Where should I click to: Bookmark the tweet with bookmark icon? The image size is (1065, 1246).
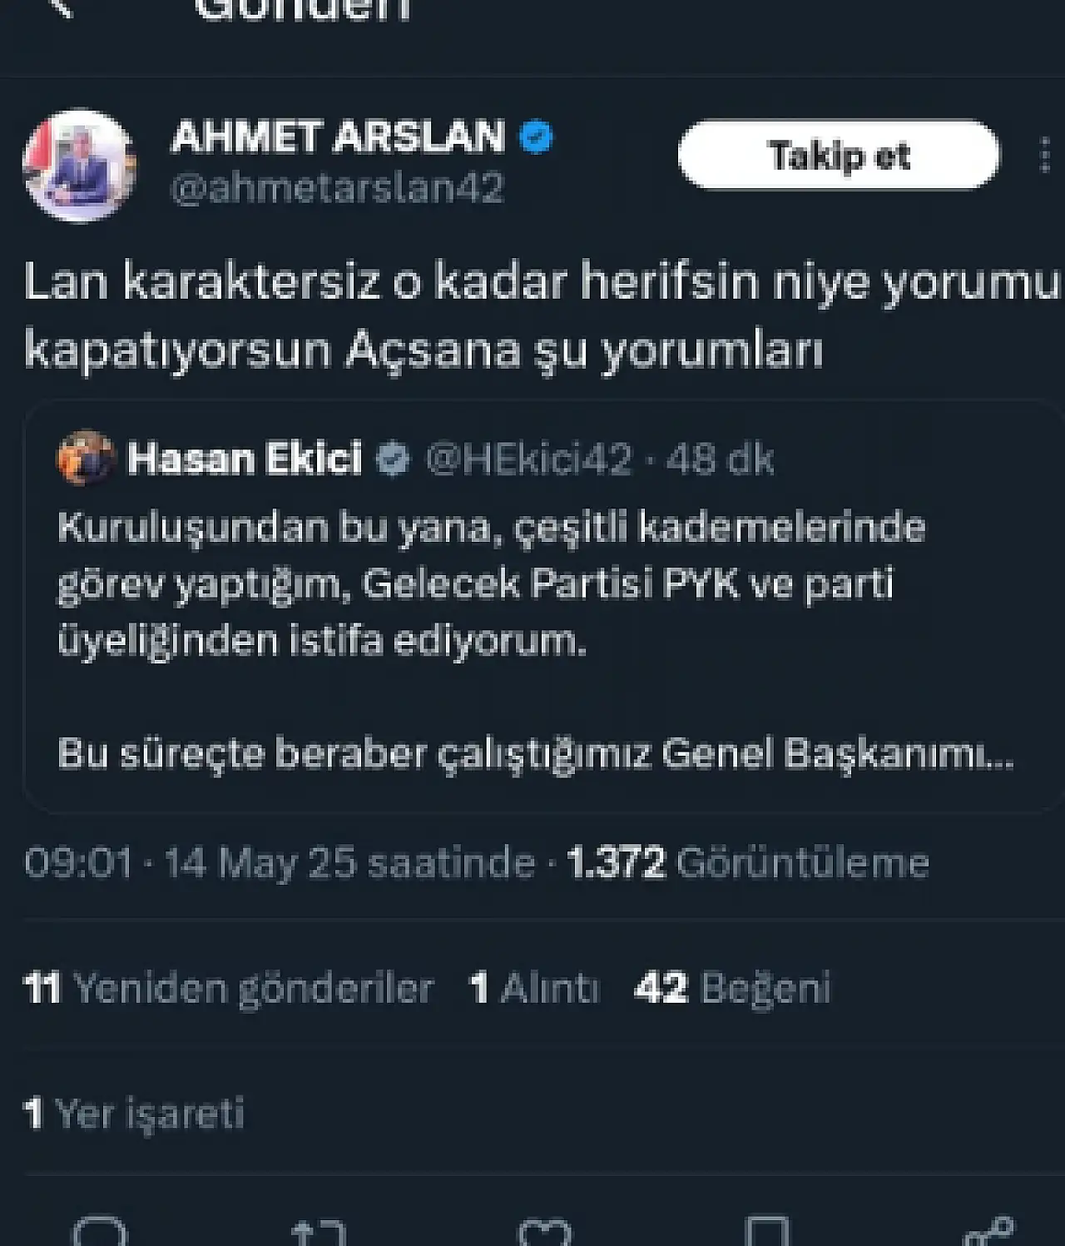pos(766,1232)
